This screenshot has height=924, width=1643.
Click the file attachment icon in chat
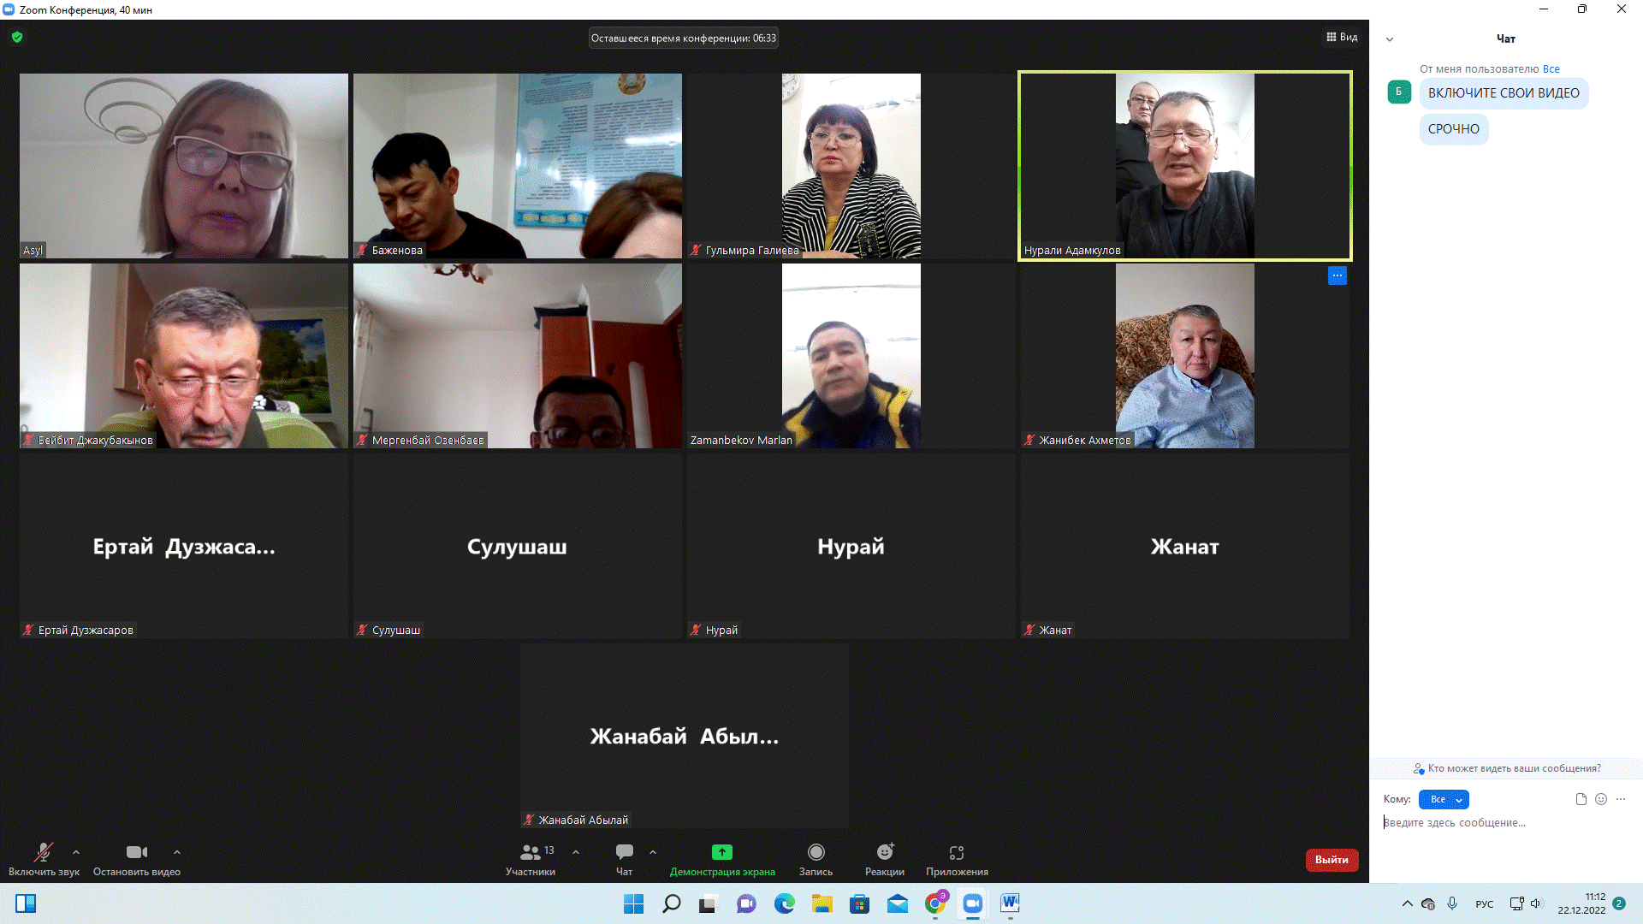coord(1581,799)
